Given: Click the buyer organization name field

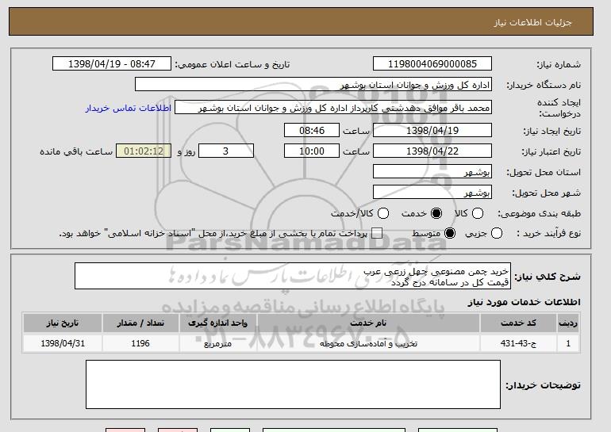Looking at the screenshot, I should coord(313,85).
